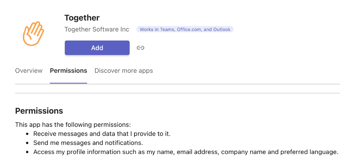Screen dimensions: 340x165
Task: Click the 'Together' app title
Action: click(82, 18)
